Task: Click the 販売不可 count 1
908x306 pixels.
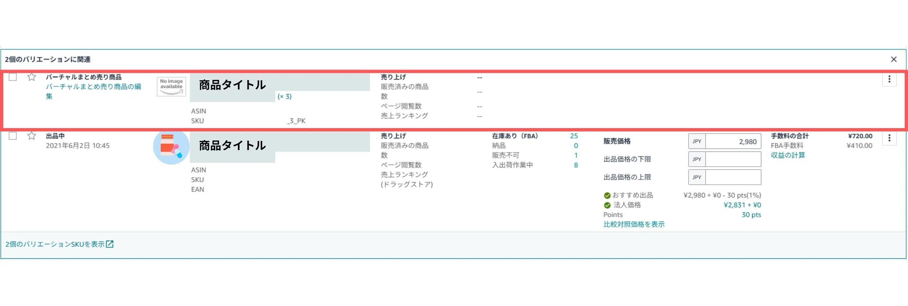Action: [576, 155]
